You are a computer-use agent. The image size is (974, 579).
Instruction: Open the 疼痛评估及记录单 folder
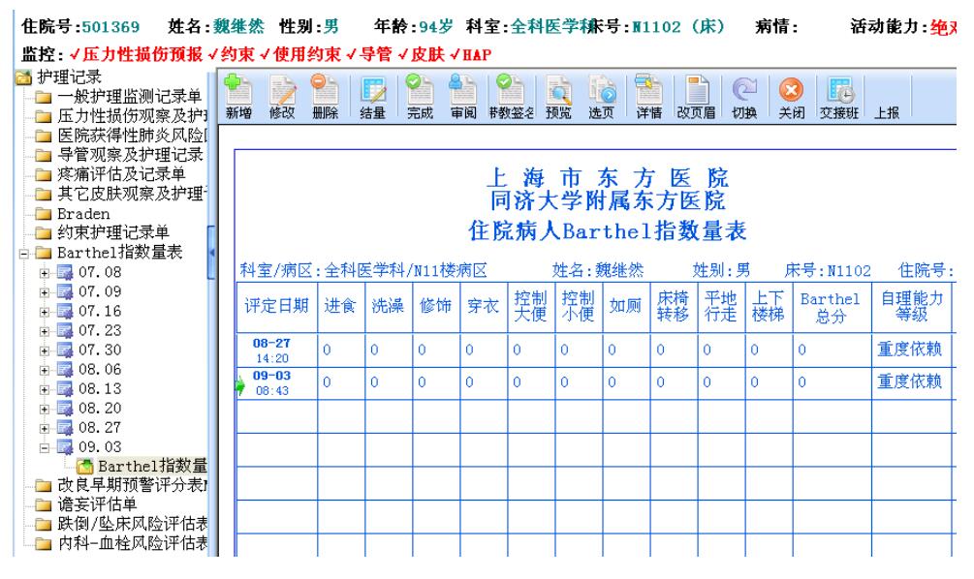pyautogui.click(x=110, y=173)
